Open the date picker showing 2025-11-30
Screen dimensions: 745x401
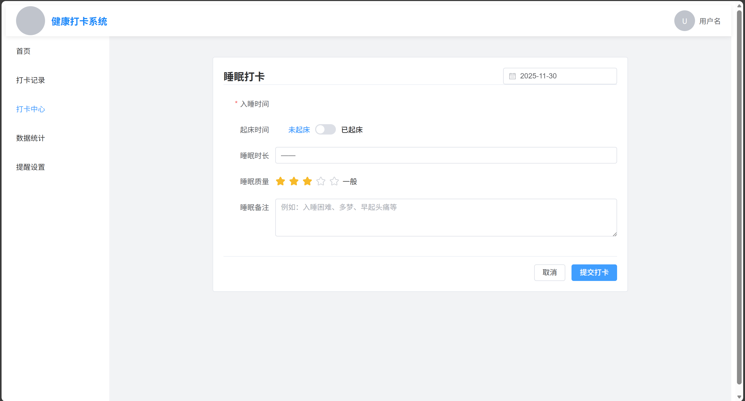pos(560,76)
